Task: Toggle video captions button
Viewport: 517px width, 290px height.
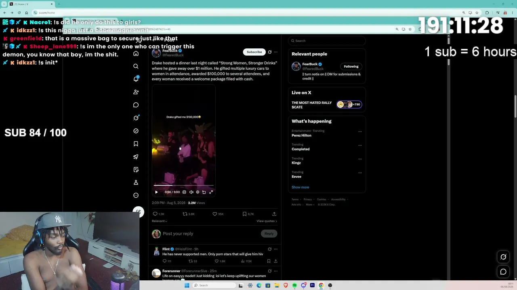Action: (x=184, y=192)
